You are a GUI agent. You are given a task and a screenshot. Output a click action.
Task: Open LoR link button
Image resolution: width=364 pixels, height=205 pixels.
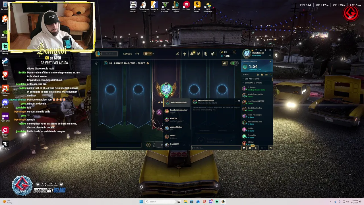point(148,54)
